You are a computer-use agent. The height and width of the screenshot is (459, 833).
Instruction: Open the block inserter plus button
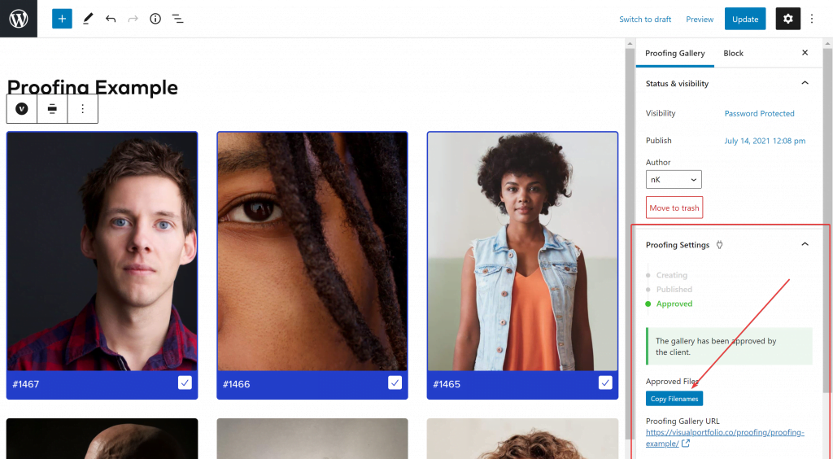(62, 19)
